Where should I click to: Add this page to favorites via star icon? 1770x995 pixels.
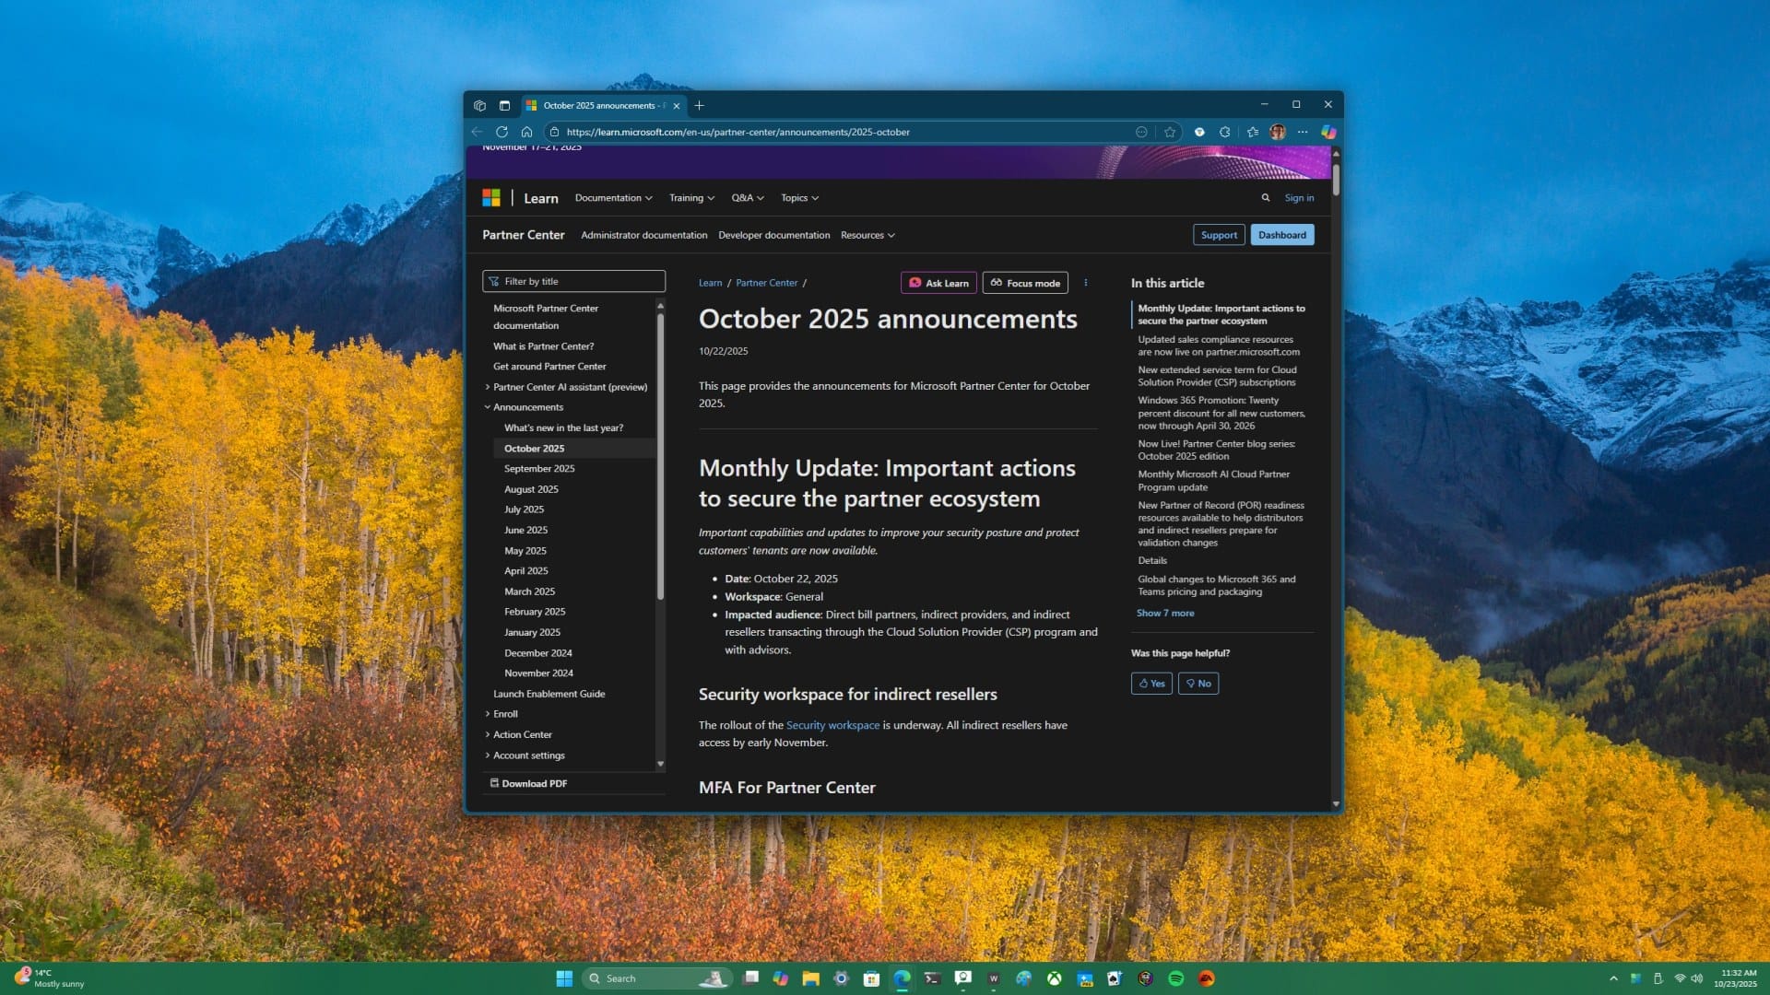click(x=1169, y=132)
